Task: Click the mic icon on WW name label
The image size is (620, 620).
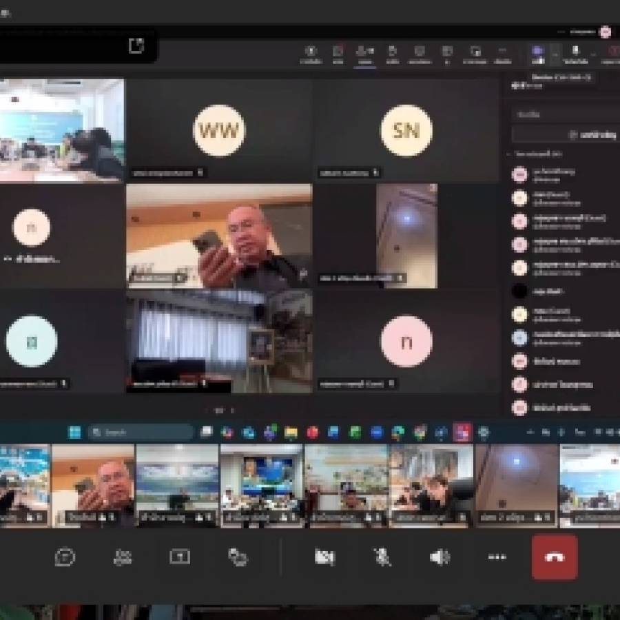Action: click(200, 172)
